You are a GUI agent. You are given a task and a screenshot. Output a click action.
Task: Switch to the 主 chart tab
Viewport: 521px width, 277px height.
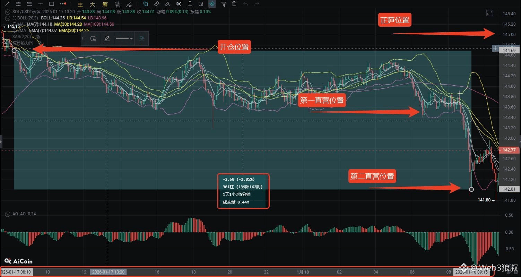[x=80, y=4]
